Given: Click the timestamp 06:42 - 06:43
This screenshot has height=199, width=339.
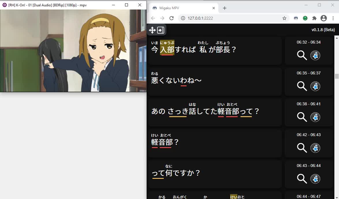Looking at the screenshot, I should point(308,135).
